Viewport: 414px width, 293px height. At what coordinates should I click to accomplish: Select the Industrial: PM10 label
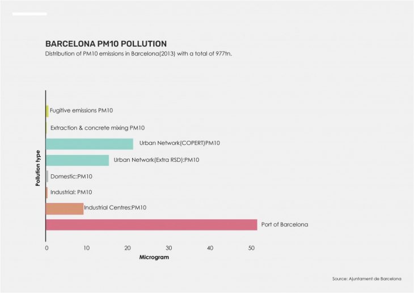(x=71, y=192)
